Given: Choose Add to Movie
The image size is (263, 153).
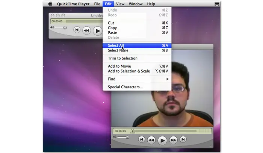Looking at the screenshot, I should (137, 66).
